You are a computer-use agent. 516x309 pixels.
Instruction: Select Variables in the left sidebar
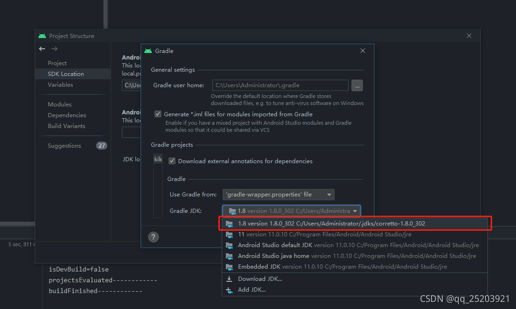pyautogui.click(x=60, y=85)
